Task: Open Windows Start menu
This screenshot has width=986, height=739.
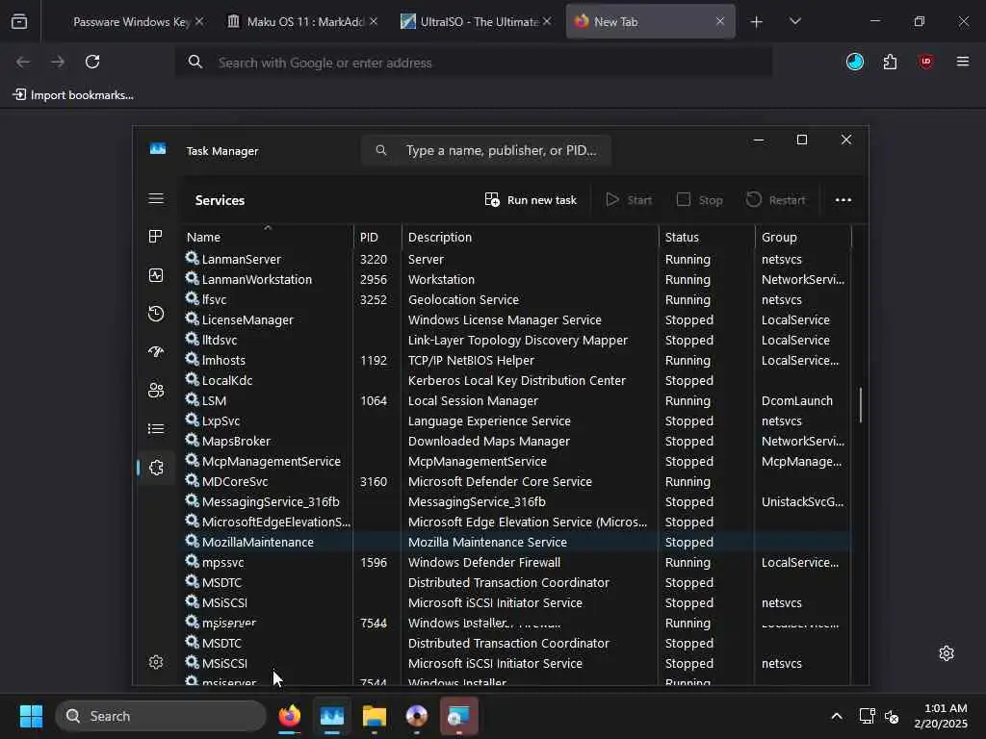Action: (31, 716)
